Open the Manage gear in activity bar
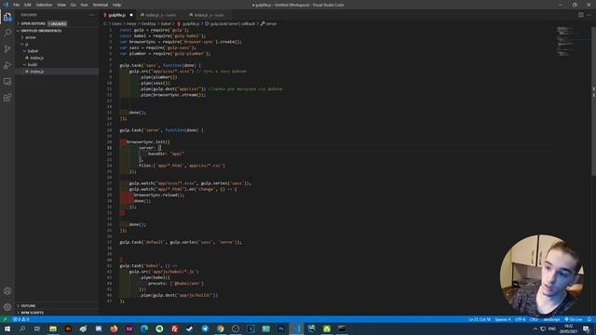Screen dimensions: 596x335 tap(7, 306)
